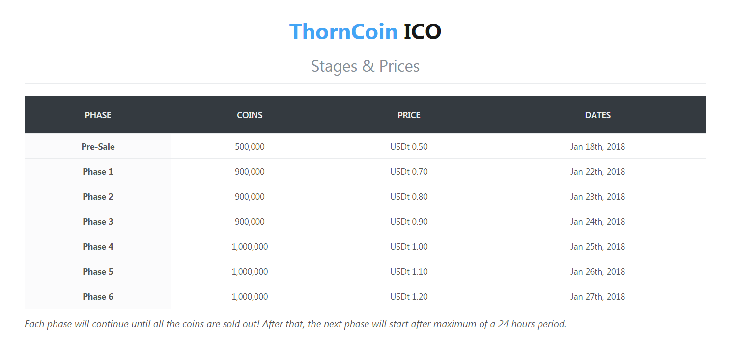Click the Jan 27th, 2018 date cell

[x=597, y=296]
